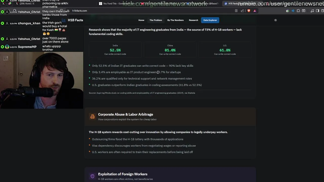Click the X logo pinned tab
324x182 pixels.
click(3, 4)
